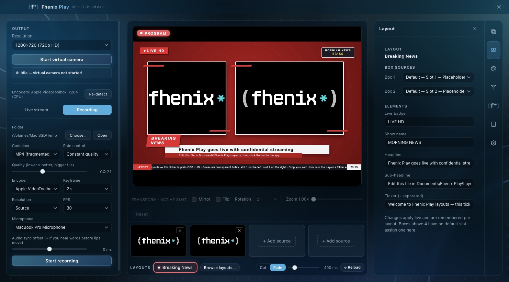This screenshot has height=282, width=509.
Task: Switch to the Live stream tab
Action: click(x=36, y=110)
